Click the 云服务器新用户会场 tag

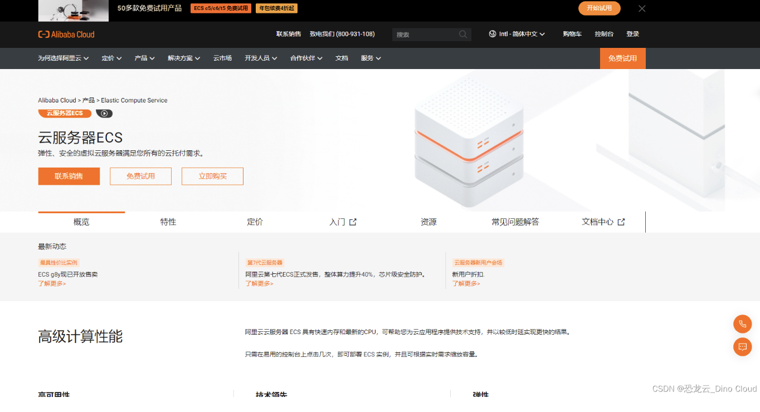coord(478,262)
